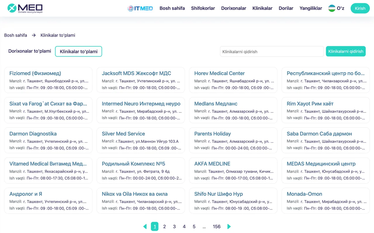Open Shifokorlar menu item
Screen dimensions: 374x233
[x=203, y=8]
